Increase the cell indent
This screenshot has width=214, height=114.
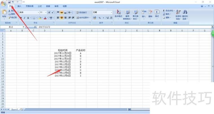click(x=73, y=17)
